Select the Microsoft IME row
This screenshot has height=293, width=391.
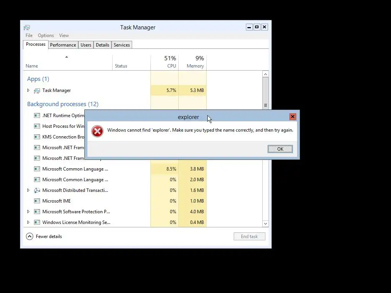click(115, 201)
